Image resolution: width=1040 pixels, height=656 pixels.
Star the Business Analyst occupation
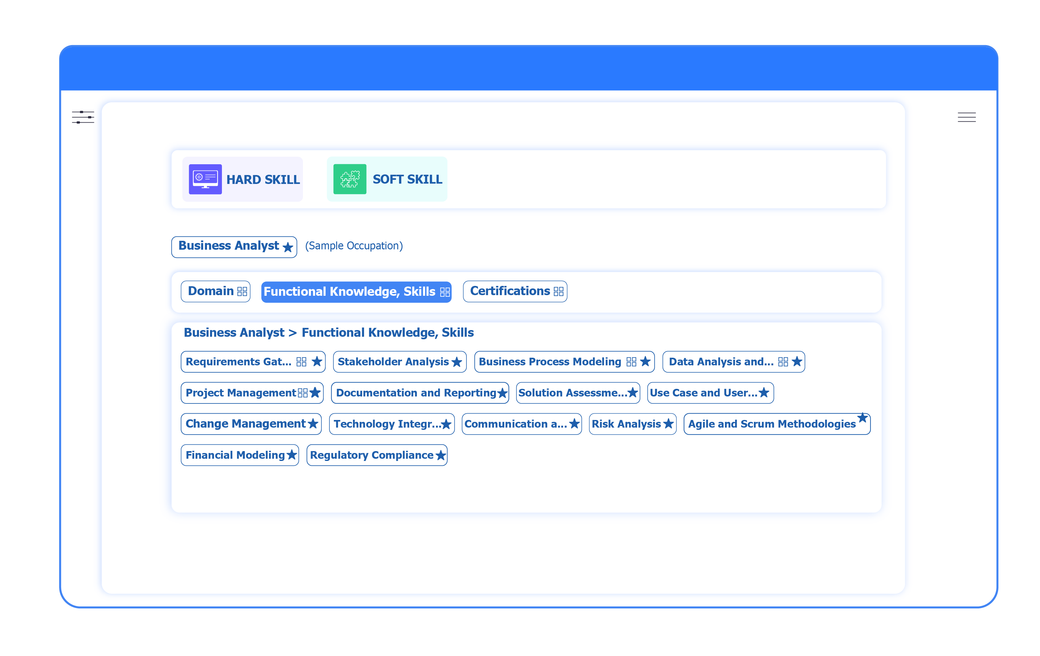(288, 247)
